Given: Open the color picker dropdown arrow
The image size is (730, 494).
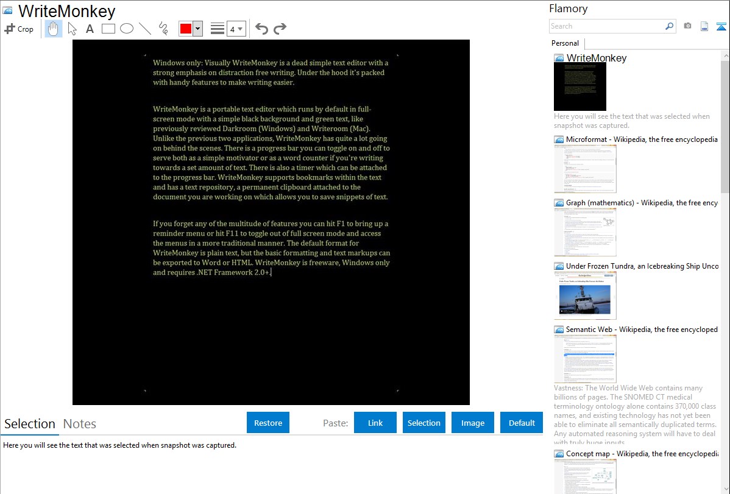Looking at the screenshot, I should 197,29.
